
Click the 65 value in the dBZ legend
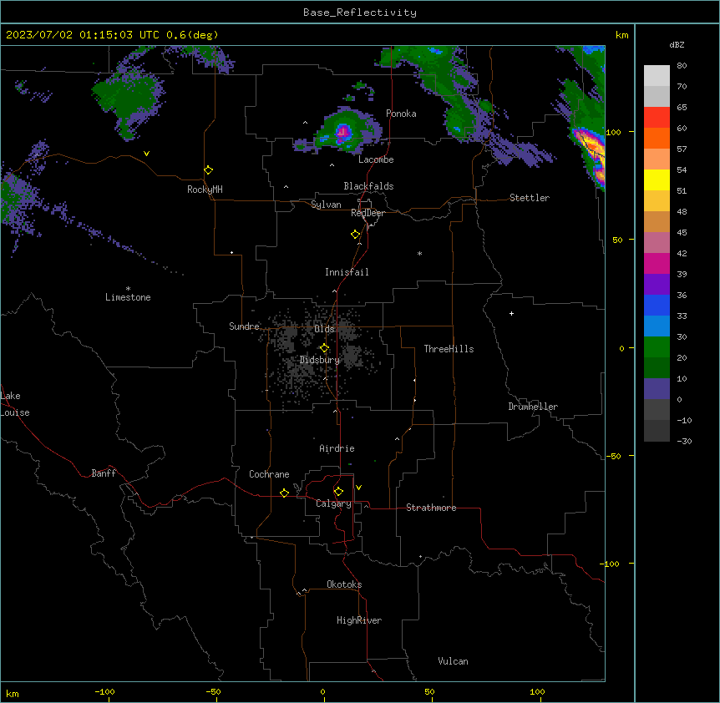[x=682, y=108]
